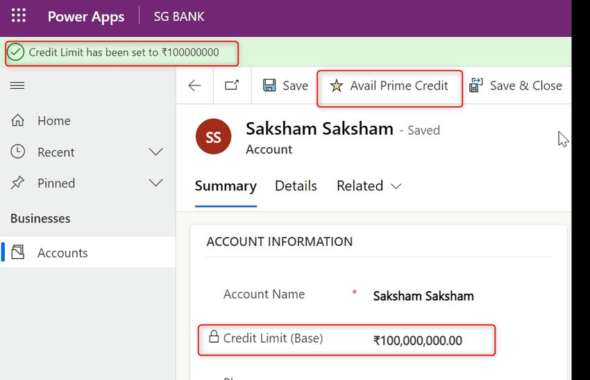This screenshot has width=590, height=380.
Task: Switch to the Details tab
Action: [x=296, y=186]
